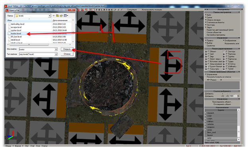This screenshot has width=248, height=147.
Task: Click the Открыть button
Action: point(67,49)
